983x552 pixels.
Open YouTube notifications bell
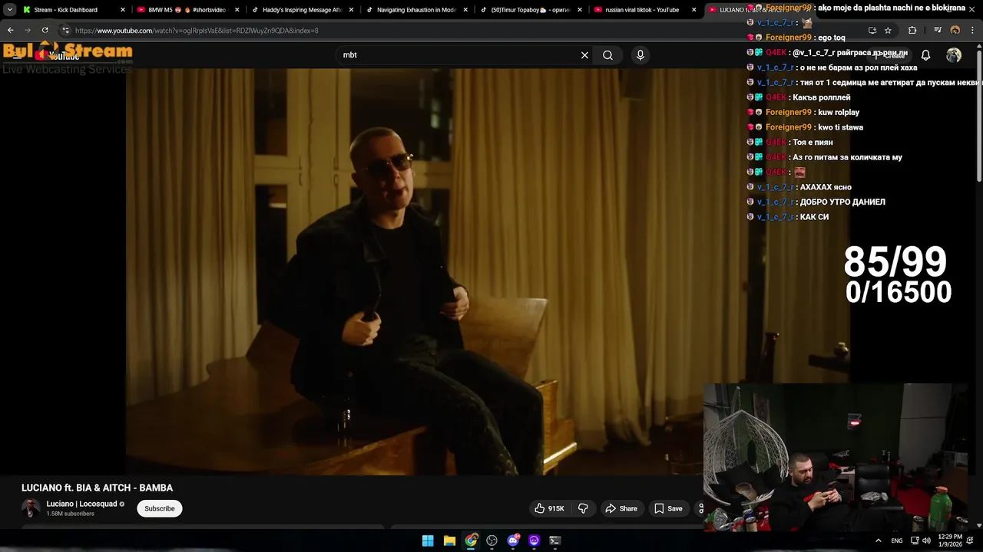[x=925, y=55]
